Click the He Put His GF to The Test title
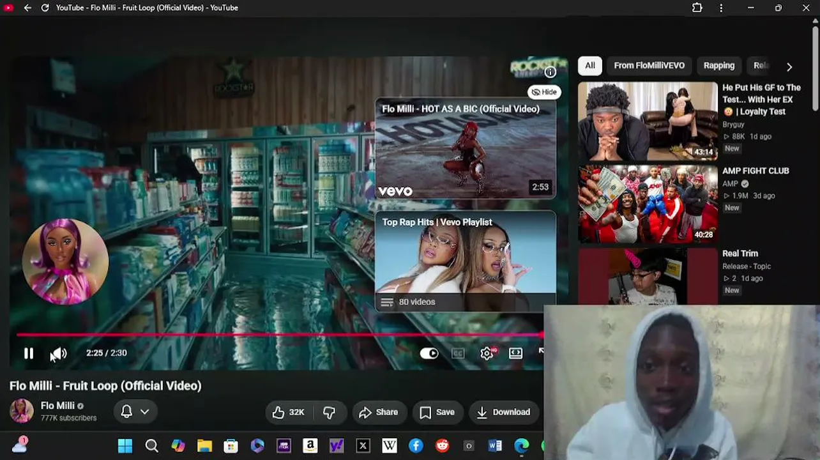The image size is (820, 460). pos(761,100)
